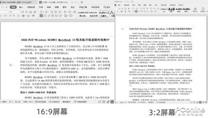Image resolution: width=208 pixels, height=118 pixels.
Task: Click the title heading in the 16:9 document
Action: (65, 40)
